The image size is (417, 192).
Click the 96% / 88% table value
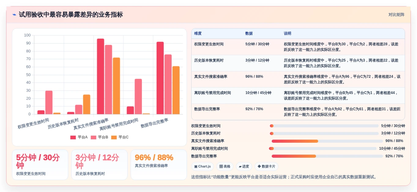254,77
